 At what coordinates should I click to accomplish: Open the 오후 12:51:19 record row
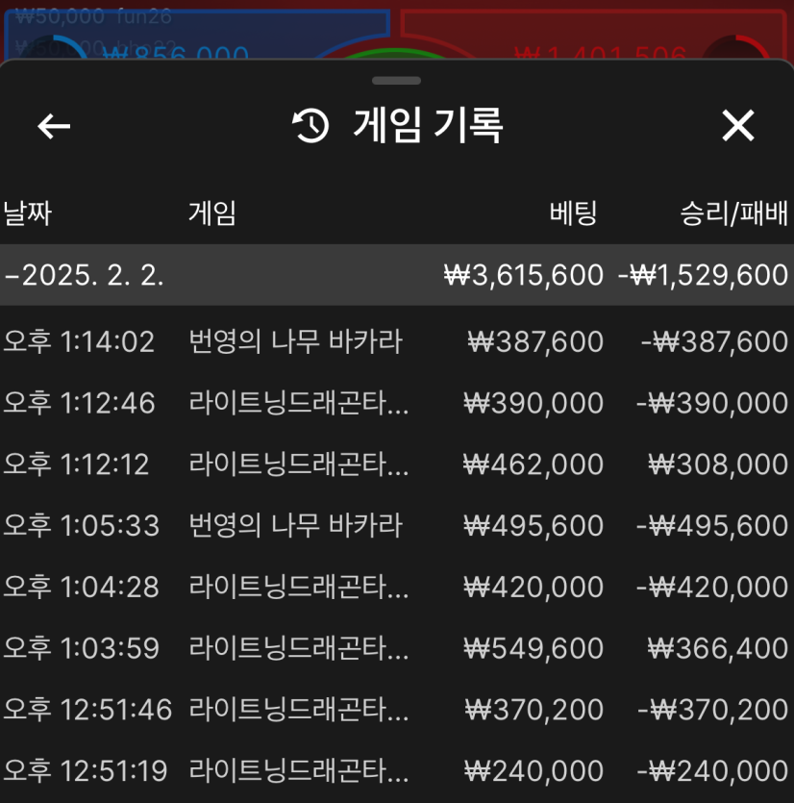[396, 770]
